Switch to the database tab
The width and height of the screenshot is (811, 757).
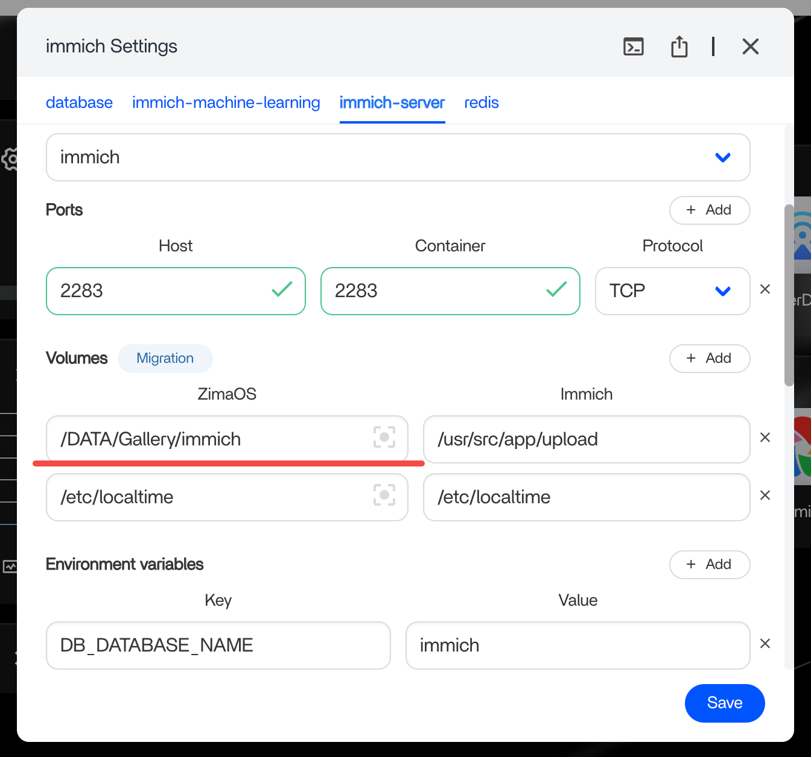[79, 102]
